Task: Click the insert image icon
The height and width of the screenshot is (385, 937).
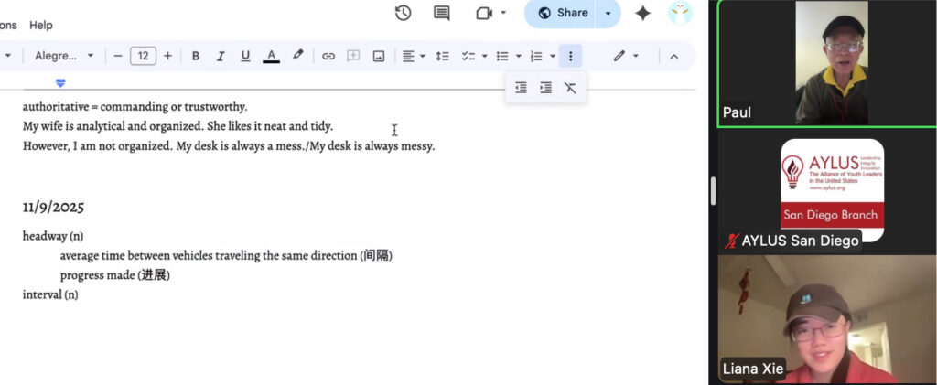Action: (379, 56)
